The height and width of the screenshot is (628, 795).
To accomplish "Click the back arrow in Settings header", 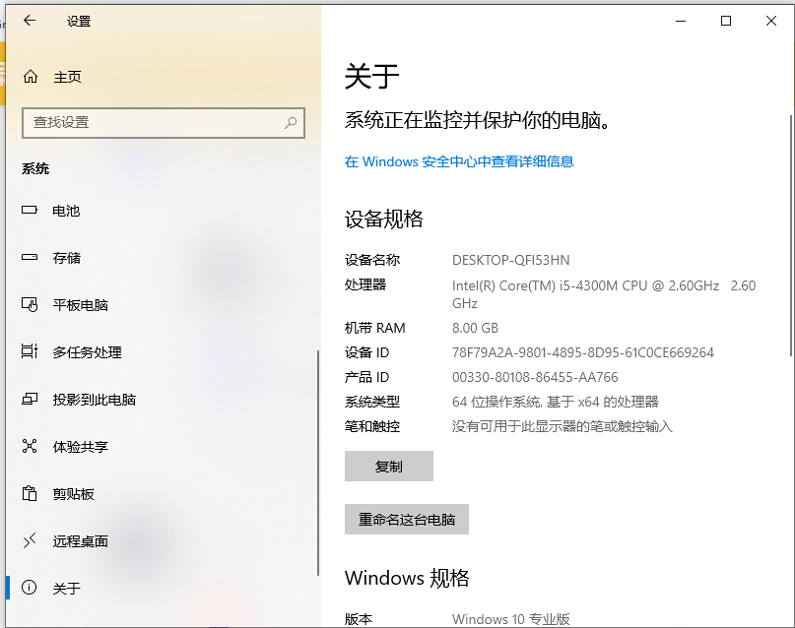I will tap(30, 21).
